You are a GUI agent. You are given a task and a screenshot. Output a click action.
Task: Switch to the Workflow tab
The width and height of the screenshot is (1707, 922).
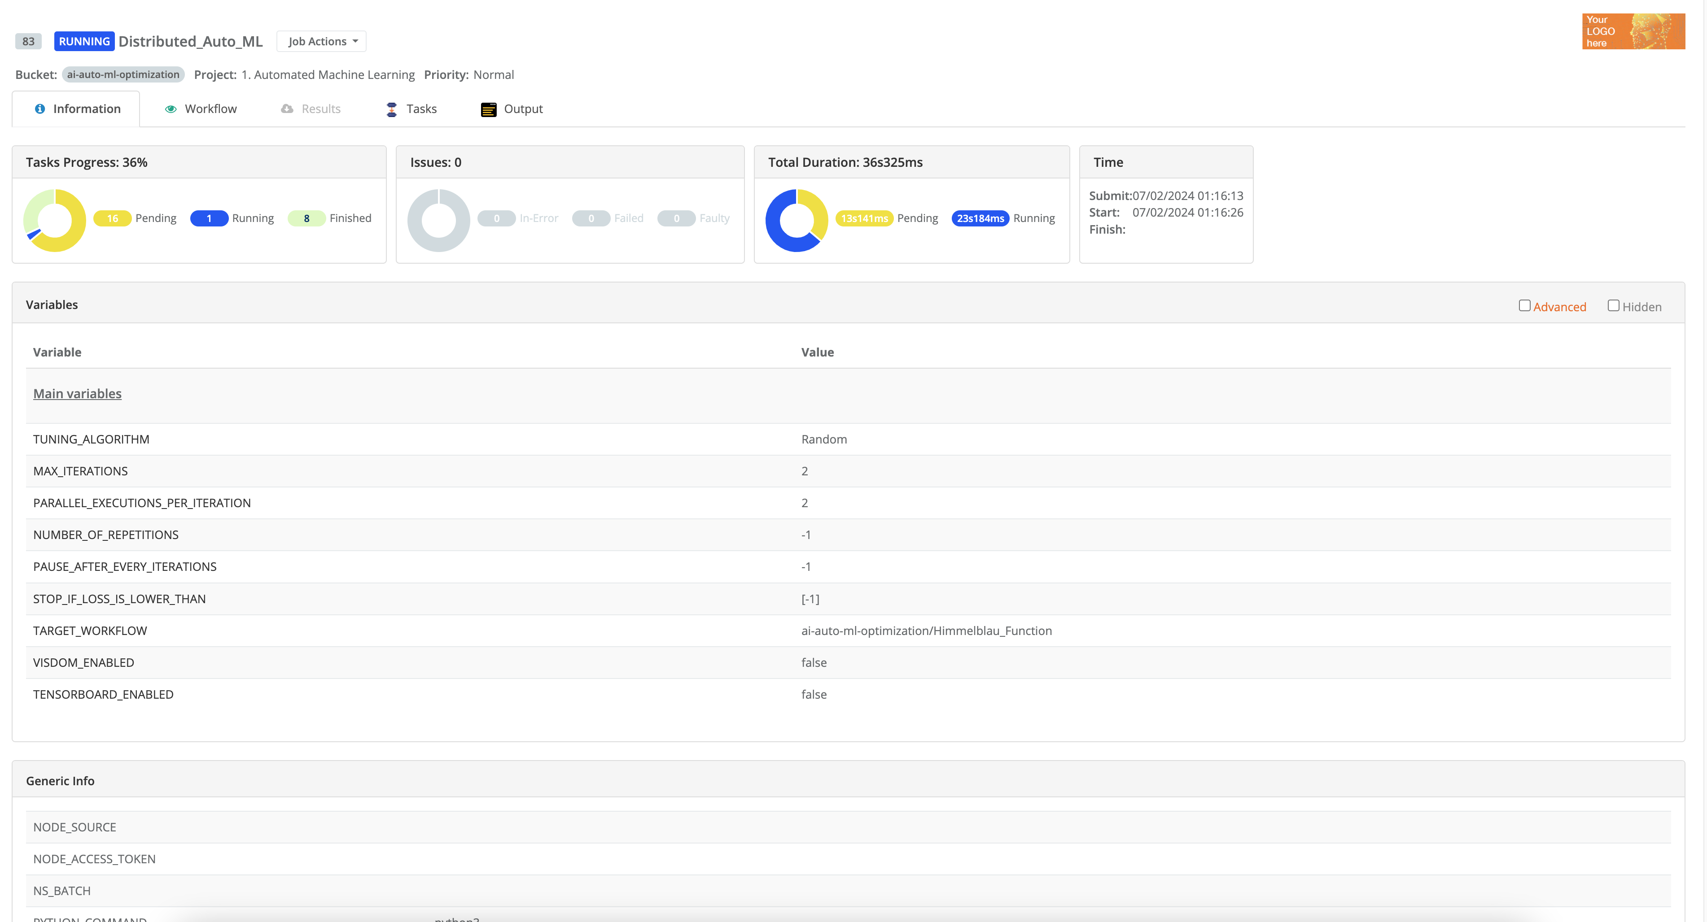coord(201,109)
